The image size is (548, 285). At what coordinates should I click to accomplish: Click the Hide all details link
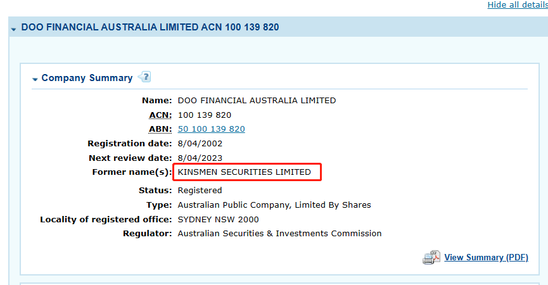click(x=517, y=5)
